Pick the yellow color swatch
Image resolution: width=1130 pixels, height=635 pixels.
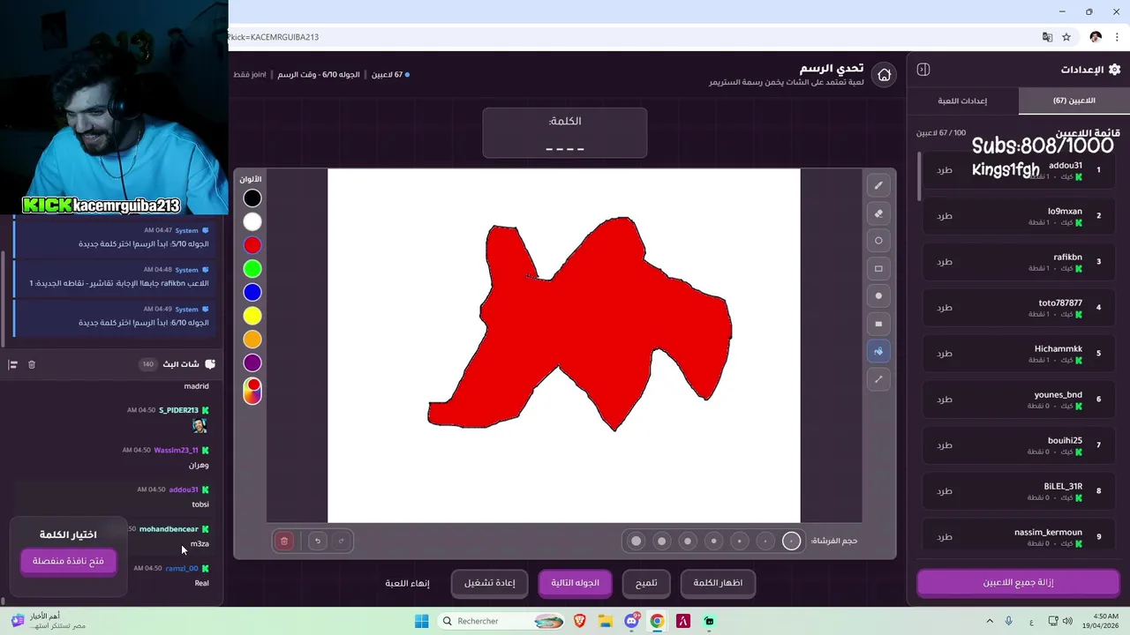click(252, 316)
